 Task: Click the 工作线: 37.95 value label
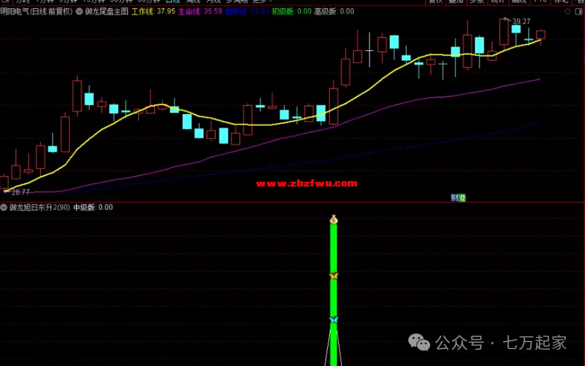pos(153,12)
